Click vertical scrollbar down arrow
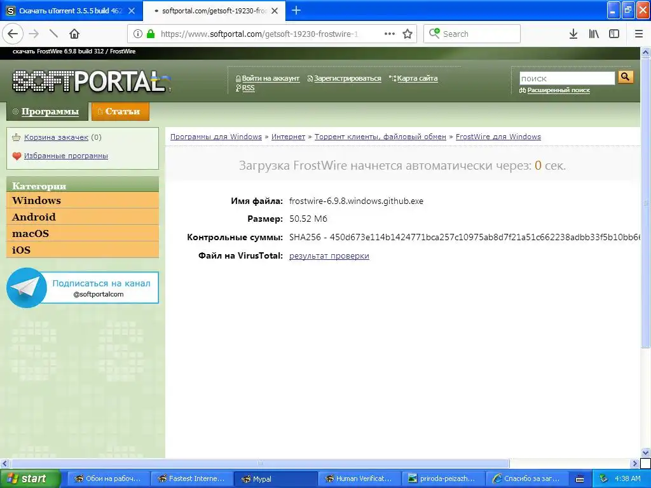Viewport: 651px width, 488px height. (x=645, y=452)
